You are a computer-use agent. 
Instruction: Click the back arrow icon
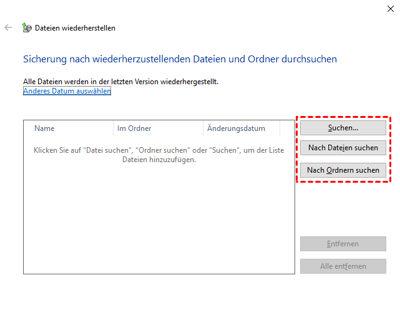tap(8, 28)
